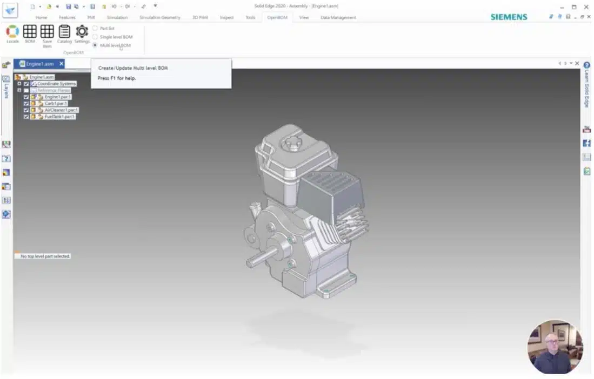Click the Engine1.asm root assembly icon
The width and height of the screenshot is (594, 379).
tap(18, 77)
